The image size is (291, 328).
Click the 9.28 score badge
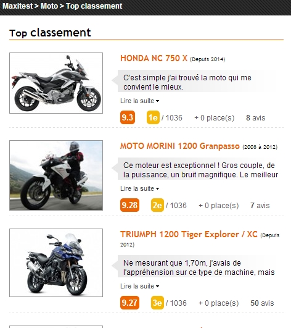pyautogui.click(x=129, y=205)
